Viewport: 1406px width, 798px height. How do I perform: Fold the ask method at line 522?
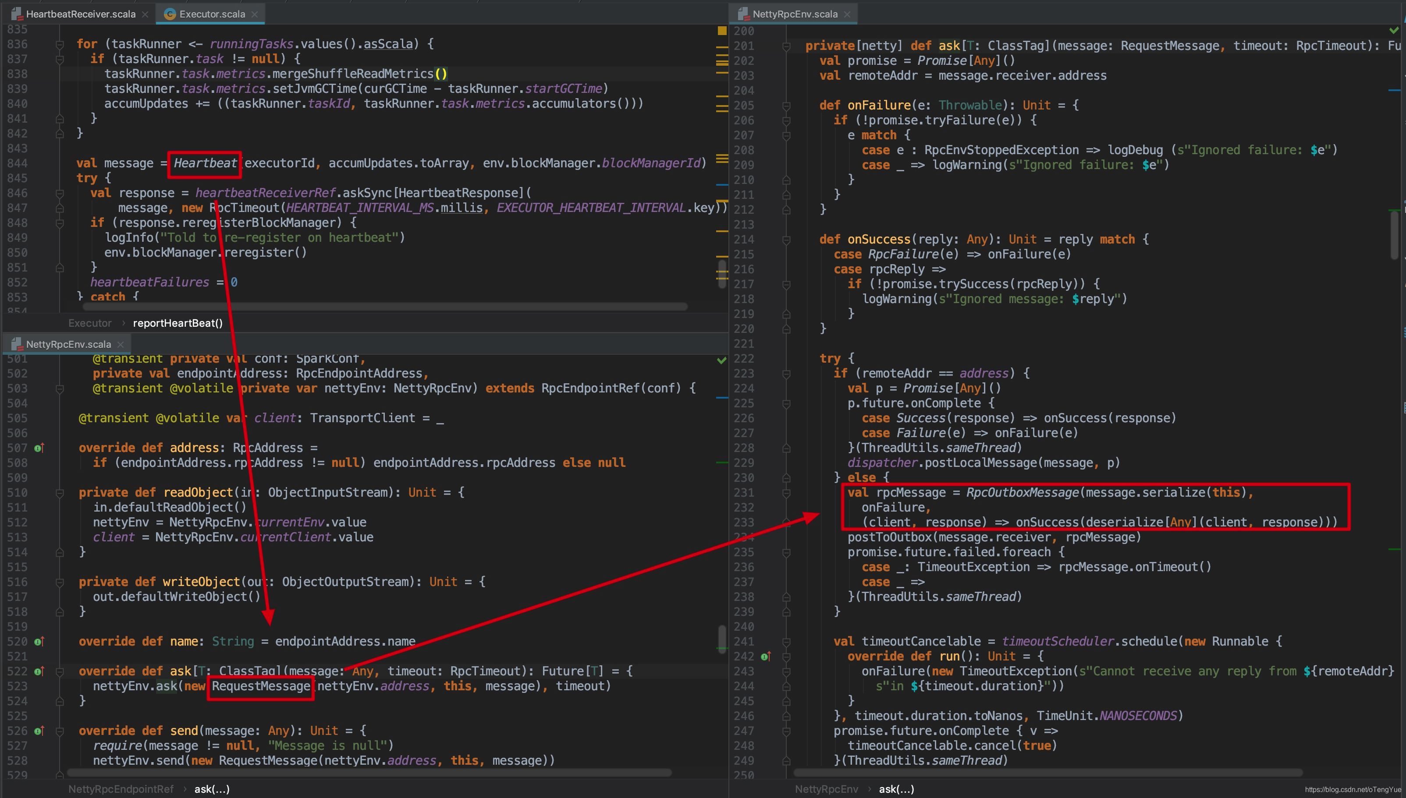60,671
